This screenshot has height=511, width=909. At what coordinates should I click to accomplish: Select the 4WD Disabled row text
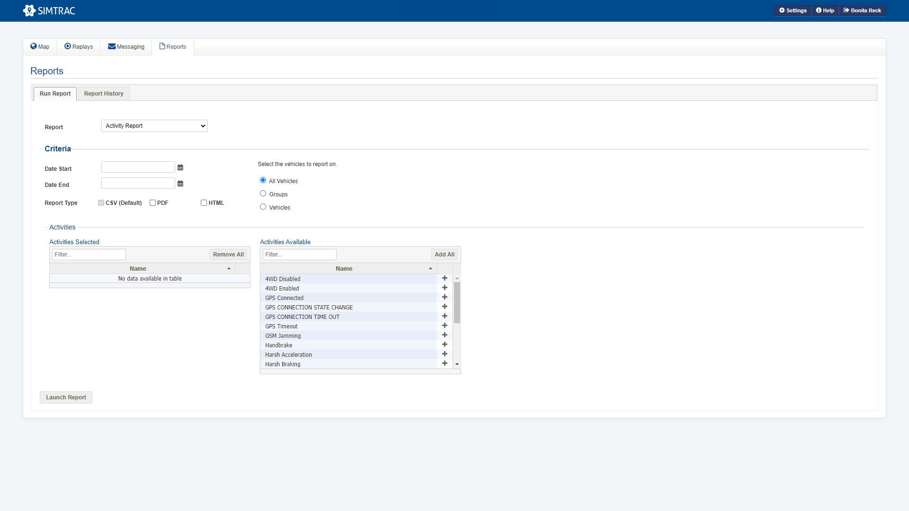tap(283, 279)
